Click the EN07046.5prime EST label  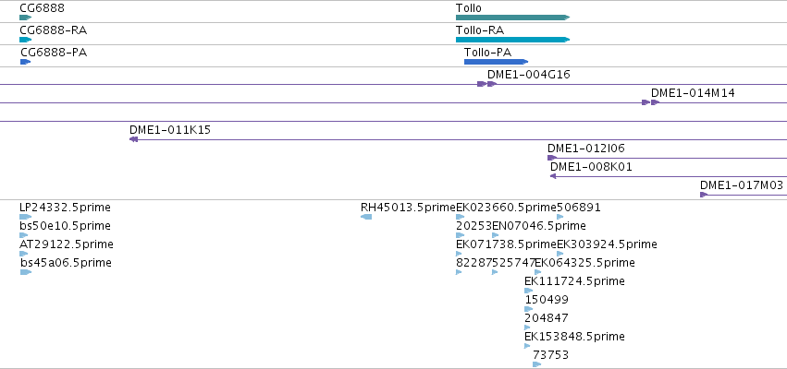538,226
